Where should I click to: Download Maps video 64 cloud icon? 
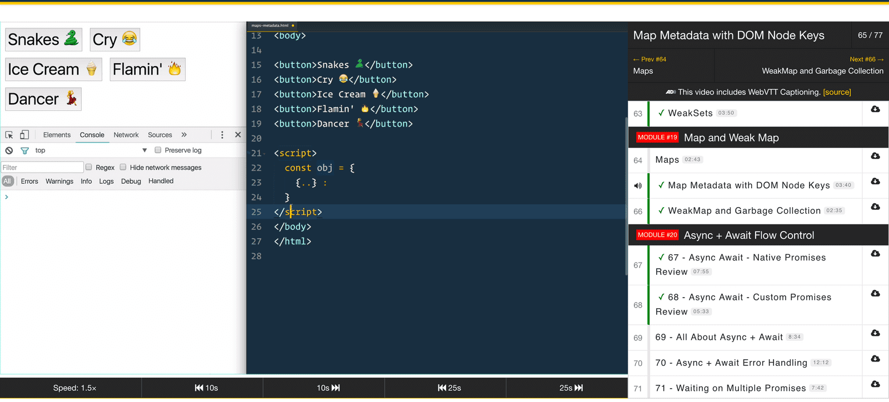pos(875,156)
